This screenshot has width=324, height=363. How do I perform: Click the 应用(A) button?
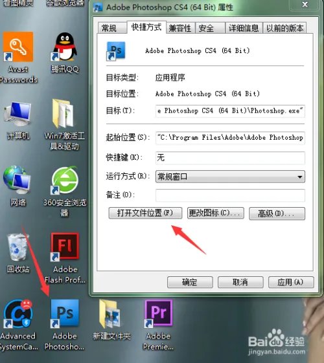click(291, 282)
